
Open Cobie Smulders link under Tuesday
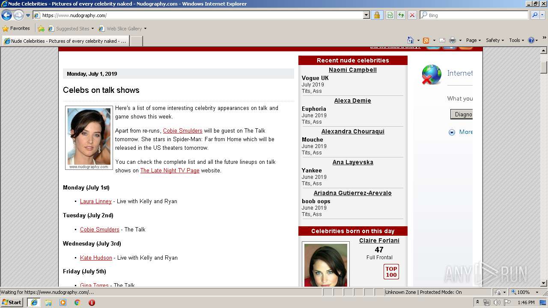[99, 230]
